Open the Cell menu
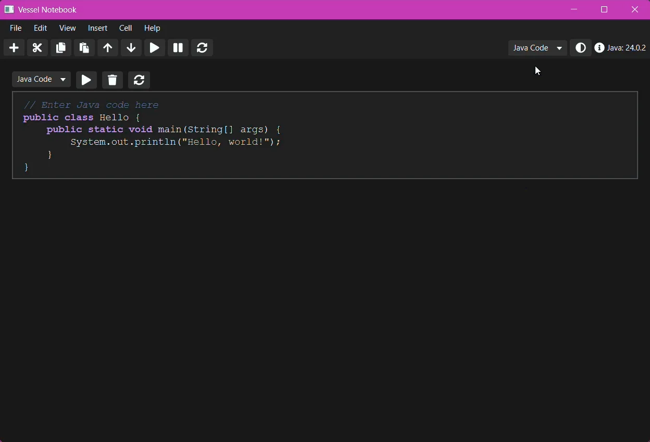This screenshot has height=442, width=650. pyautogui.click(x=126, y=28)
